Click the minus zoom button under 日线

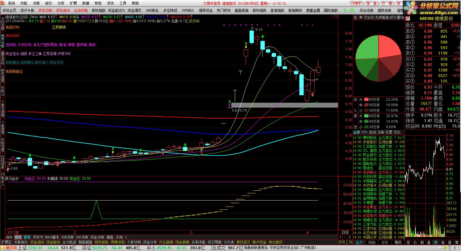tap(345, 237)
